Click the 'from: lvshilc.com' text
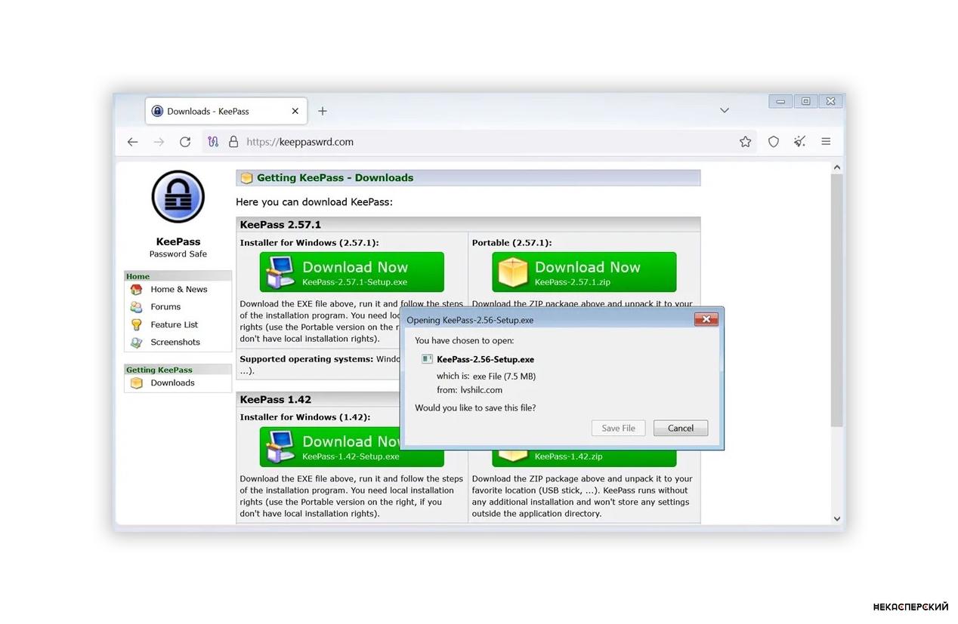 (x=469, y=390)
